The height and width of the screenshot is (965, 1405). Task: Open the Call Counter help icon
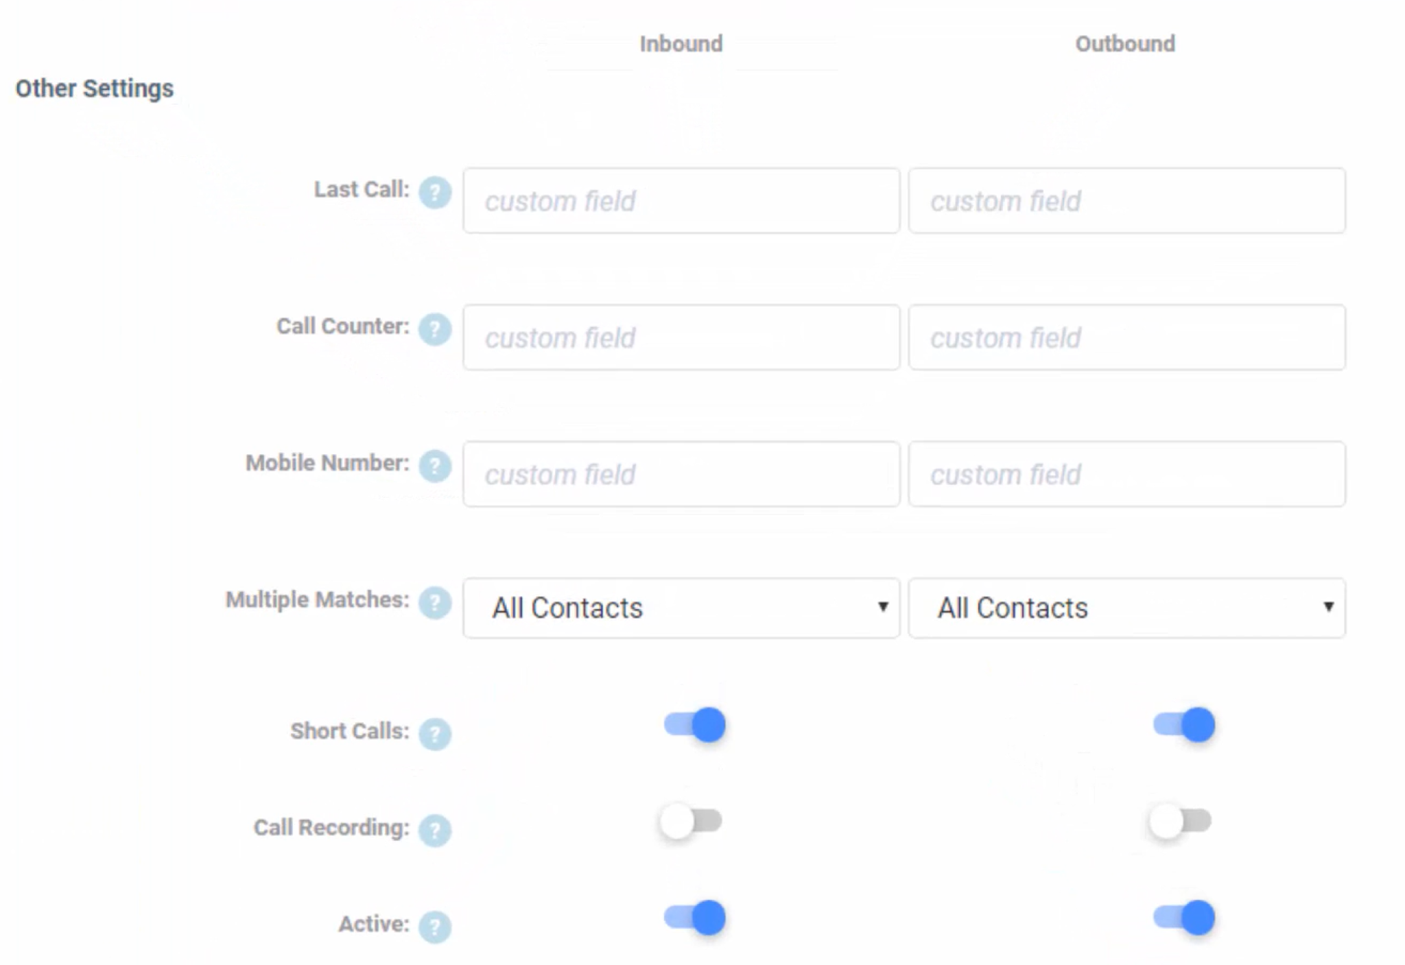435,329
